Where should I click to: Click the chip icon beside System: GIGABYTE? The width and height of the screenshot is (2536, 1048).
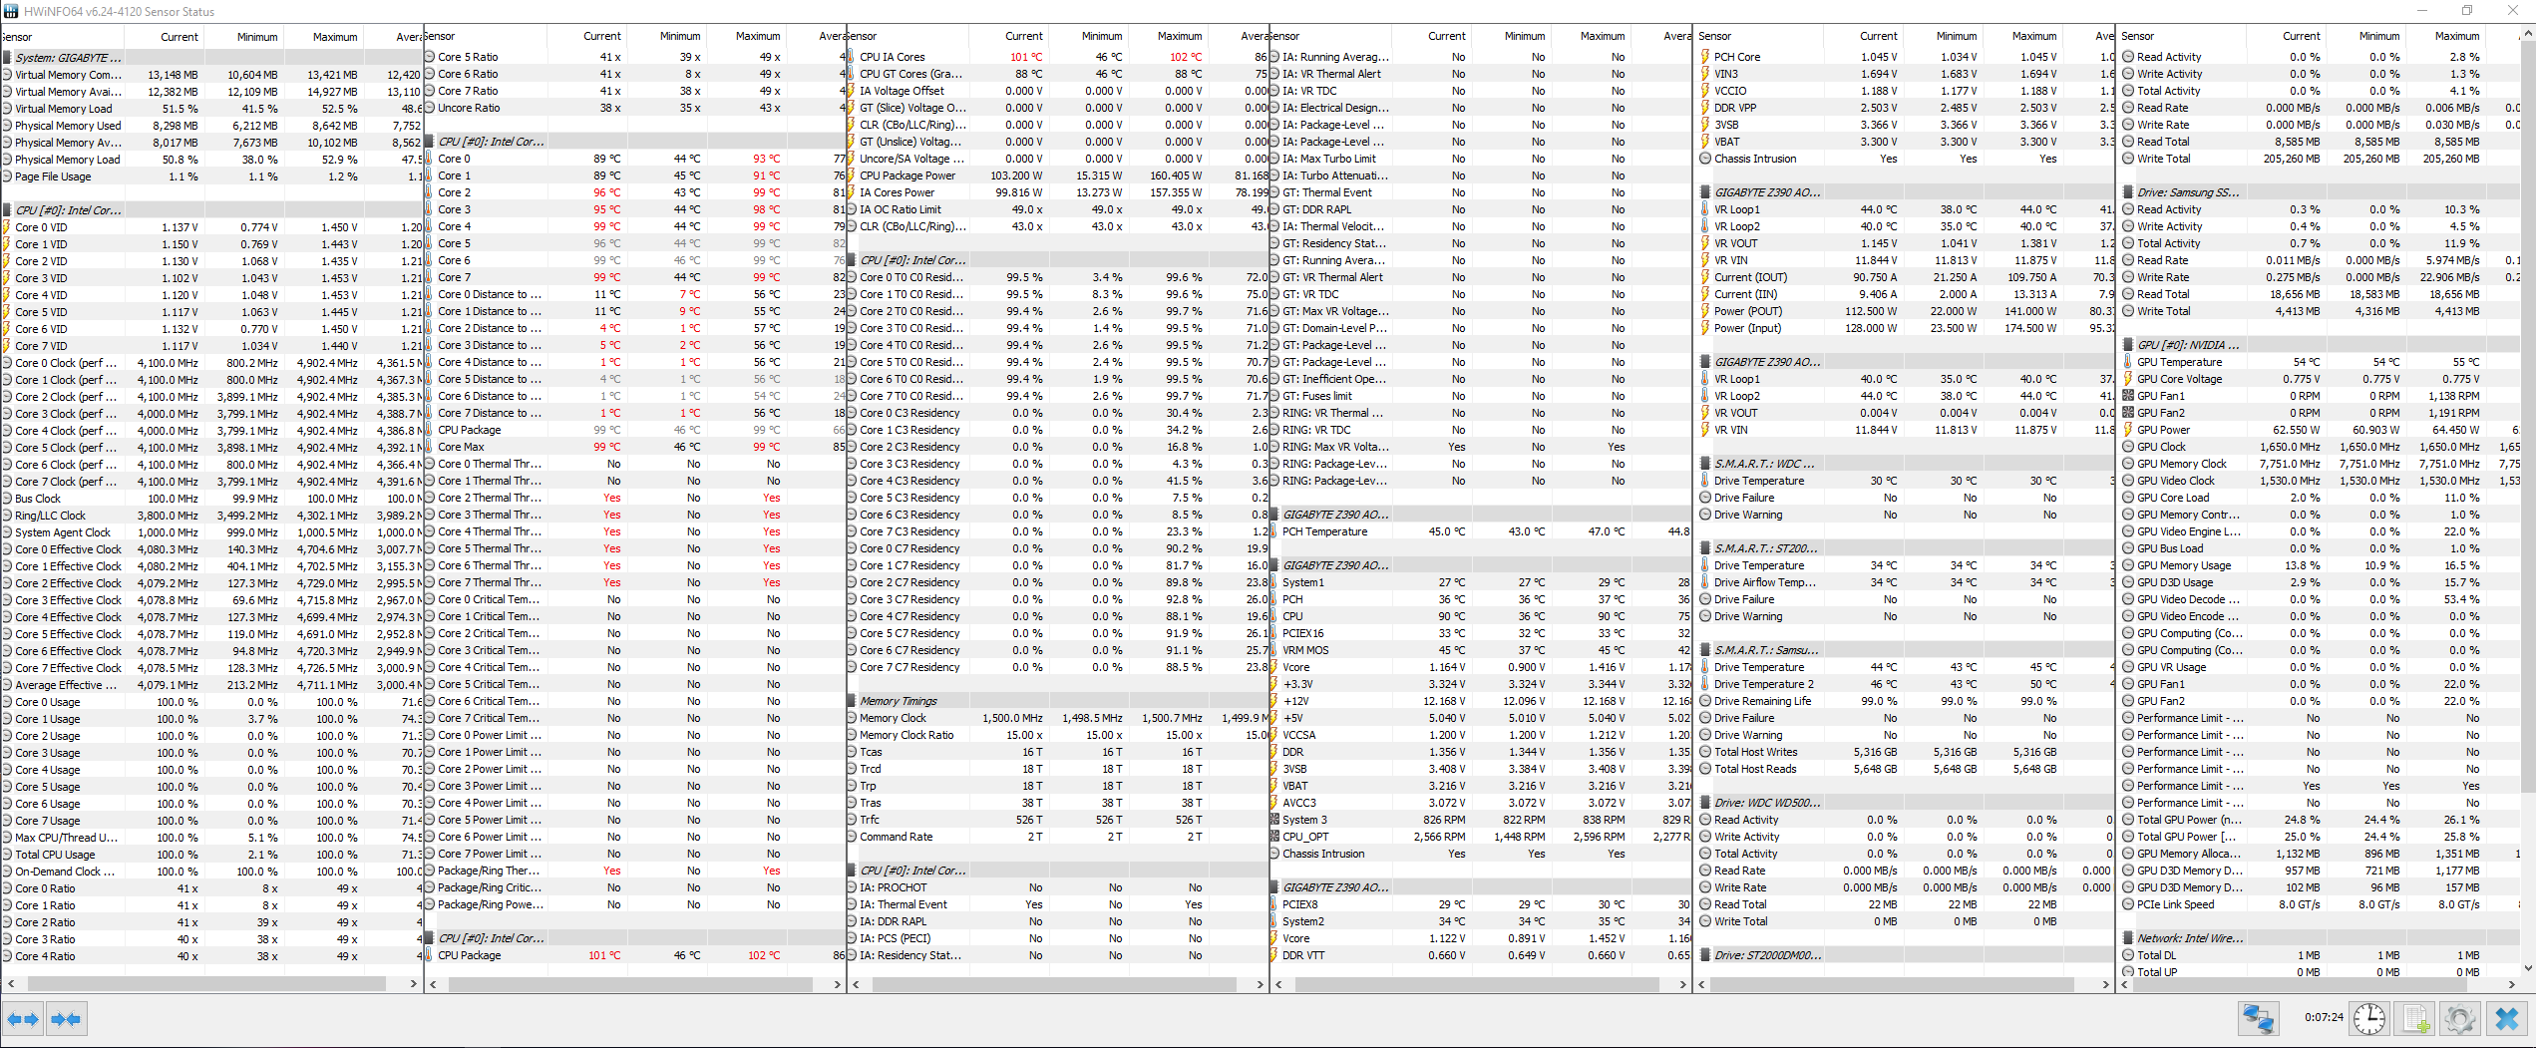click(x=7, y=58)
